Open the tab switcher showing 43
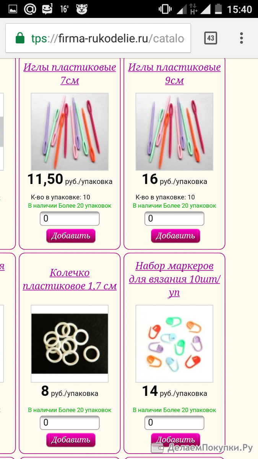258x459 pixels. (x=211, y=38)
